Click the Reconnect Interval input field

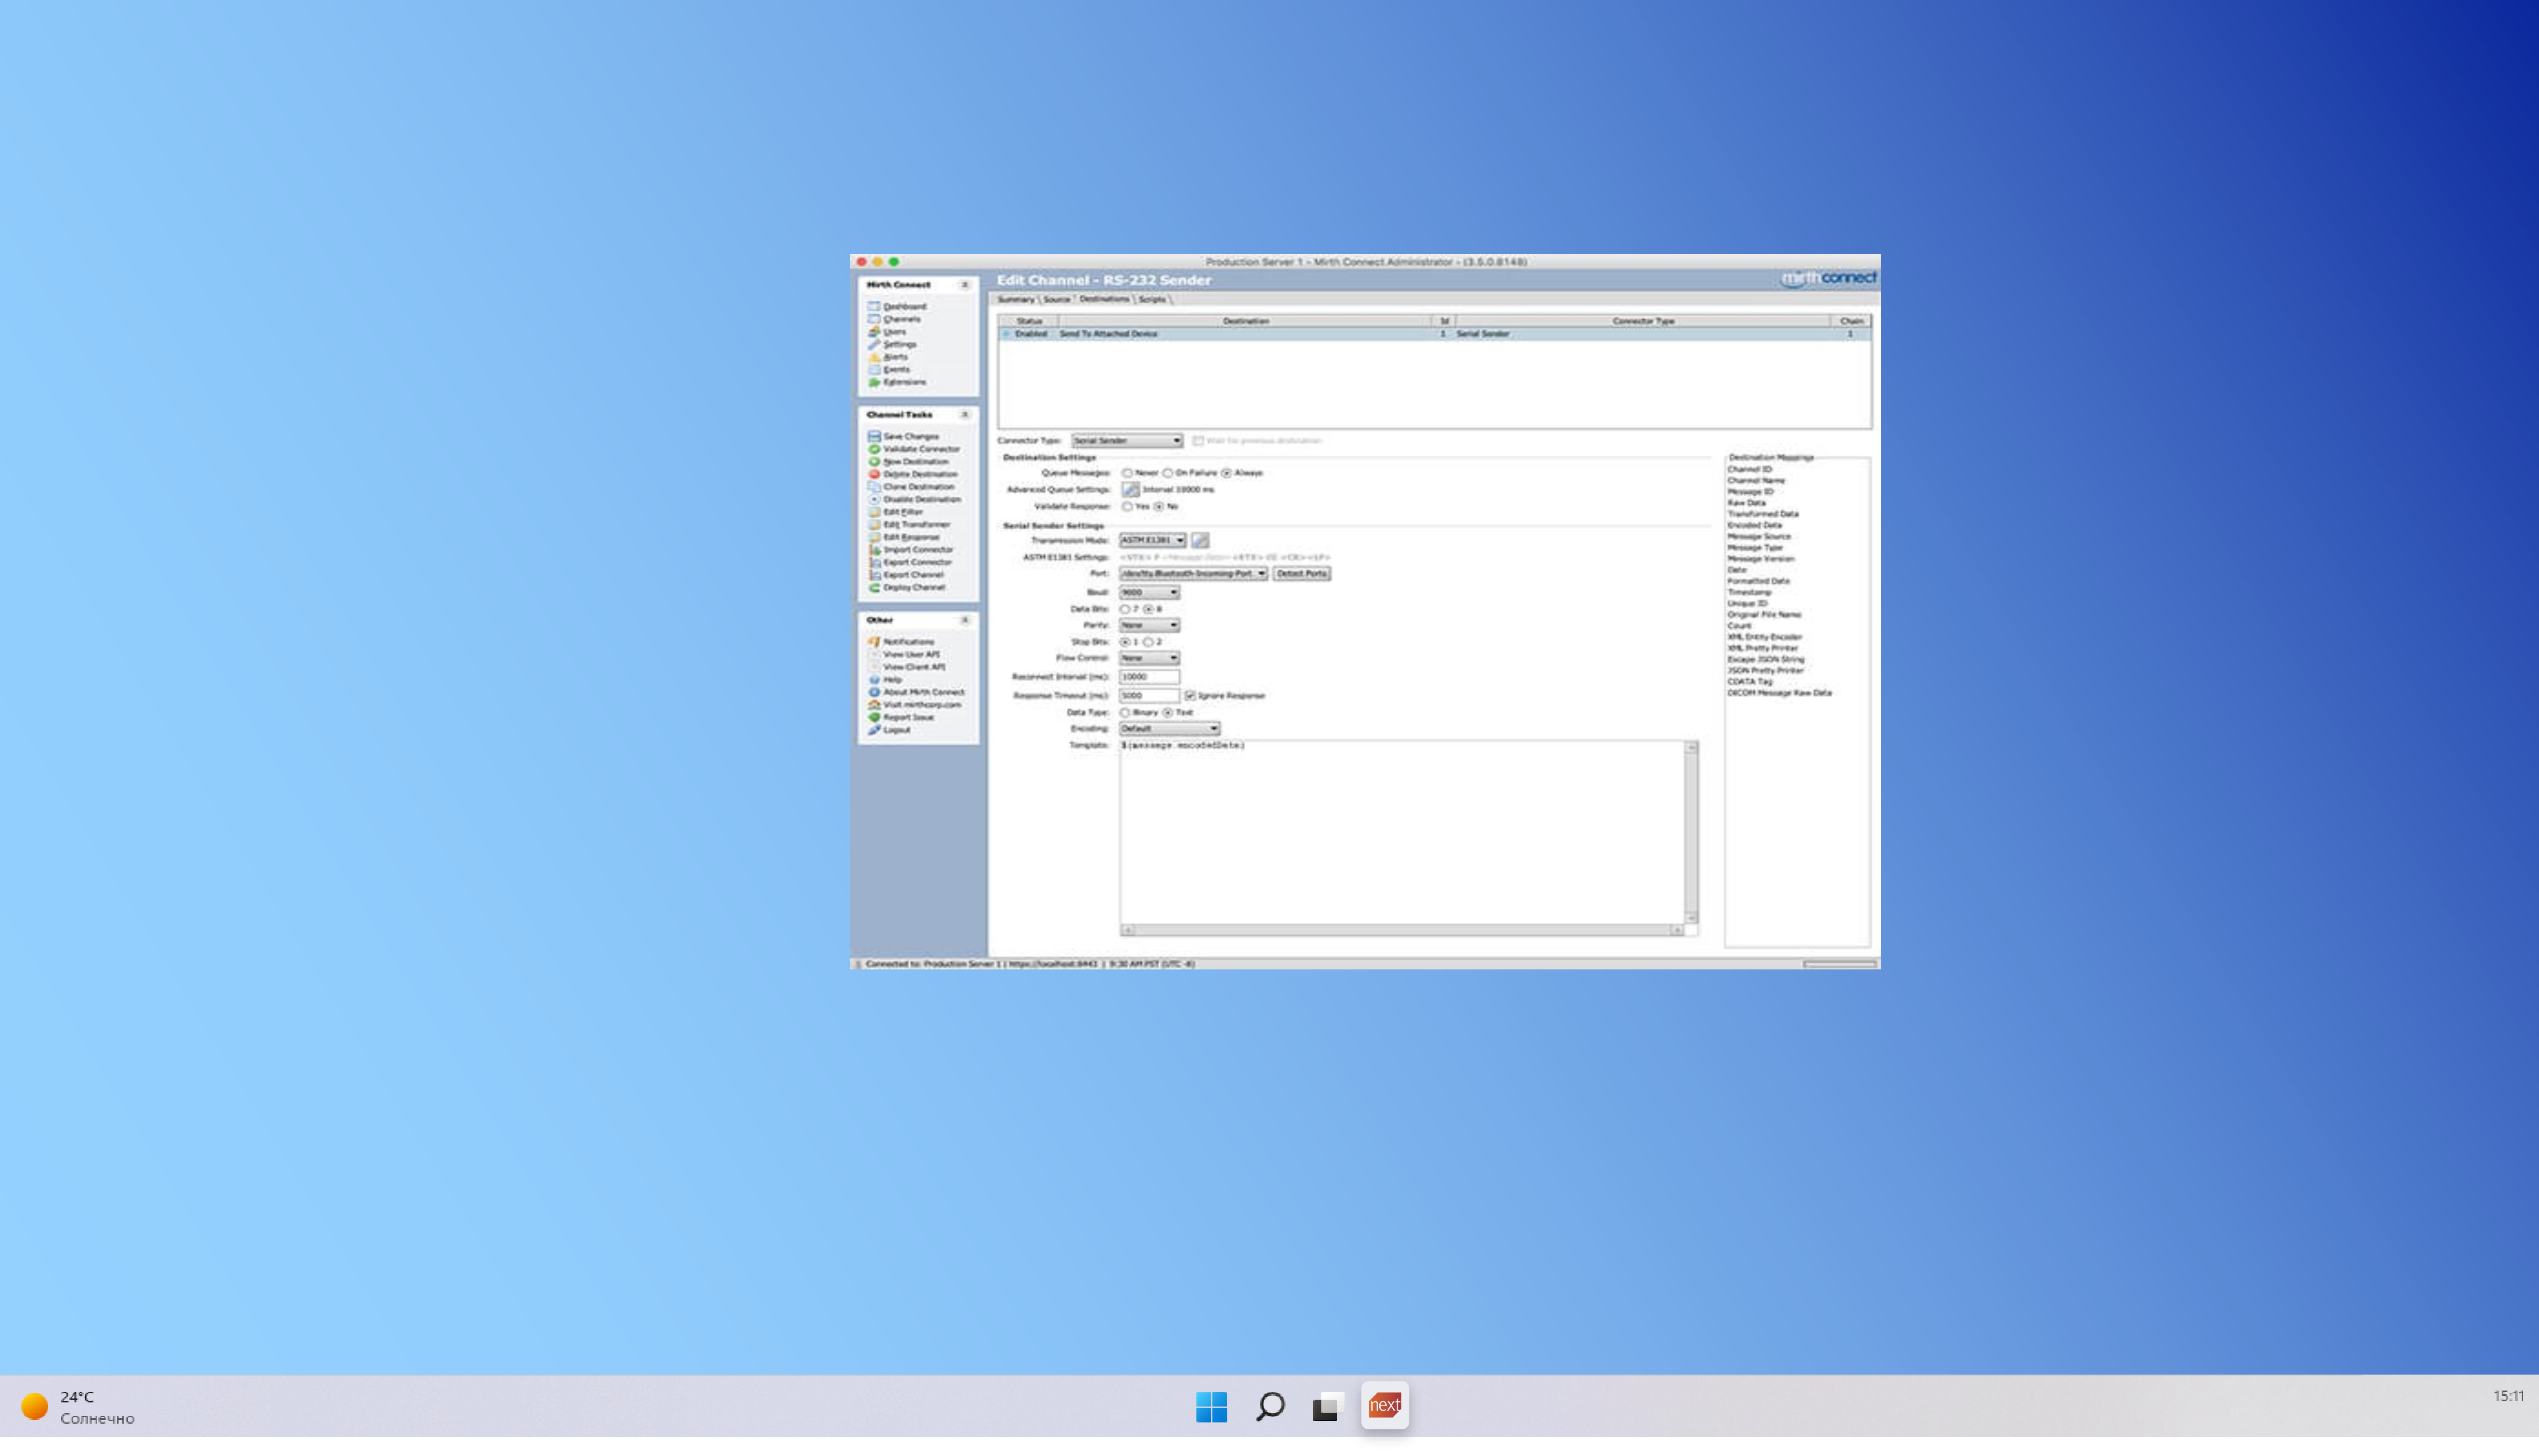(1149, 677)
